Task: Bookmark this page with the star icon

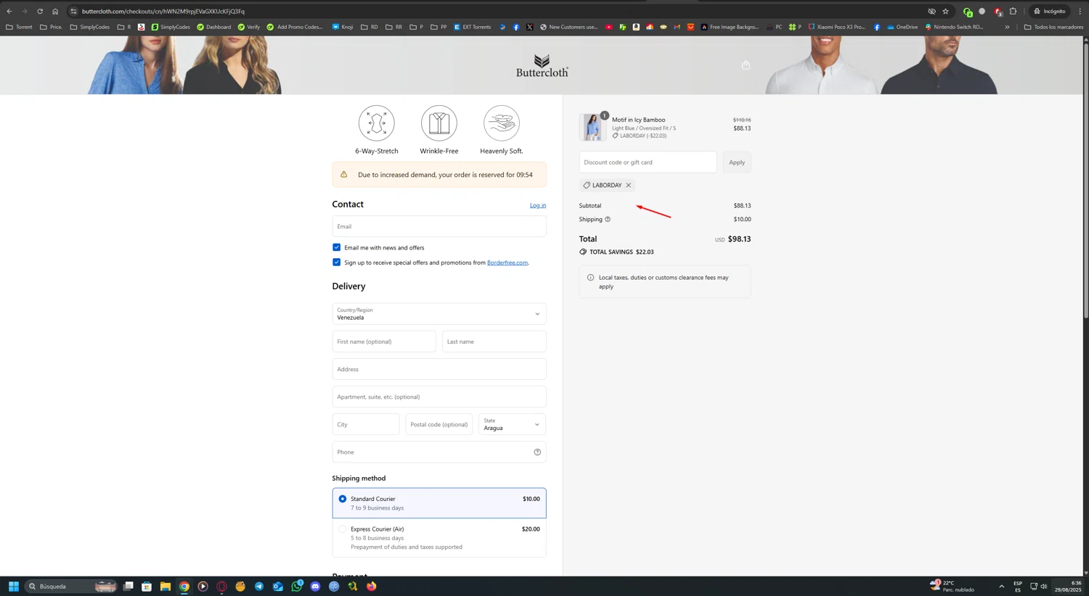Action: (x=945, y=12)
